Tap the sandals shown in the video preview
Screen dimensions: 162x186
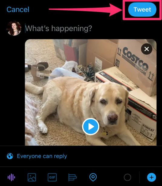click(x=36, y=70)
